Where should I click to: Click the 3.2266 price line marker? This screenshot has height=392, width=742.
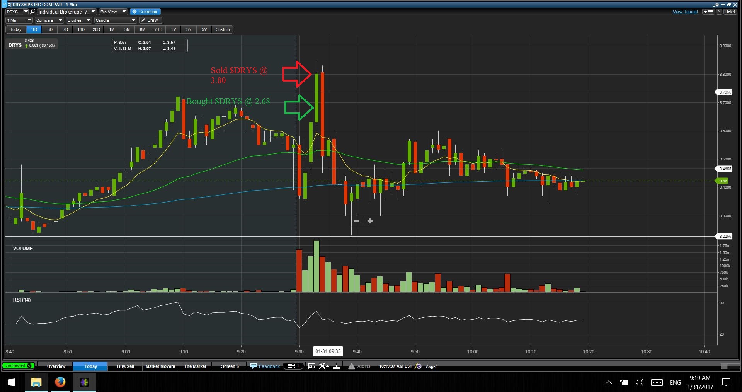(x=724, y=236)
